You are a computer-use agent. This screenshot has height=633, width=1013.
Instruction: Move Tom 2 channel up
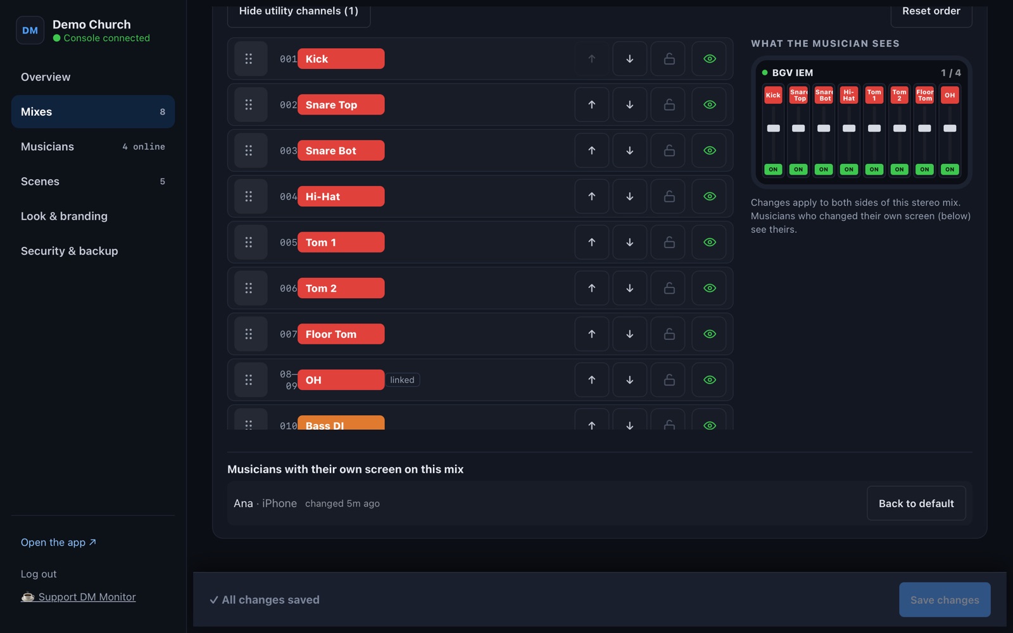pyautogui.click(x=591, y=288)
